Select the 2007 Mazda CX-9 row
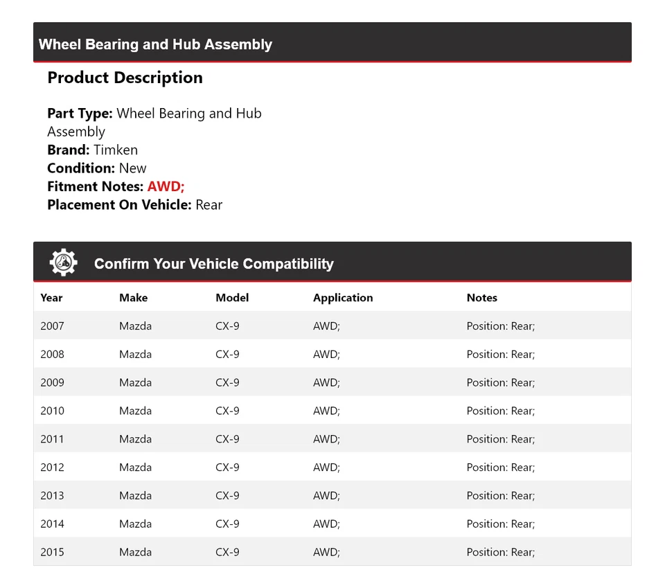Image resolution: width=665 pixels, height=588 pixels. point(277,326)
